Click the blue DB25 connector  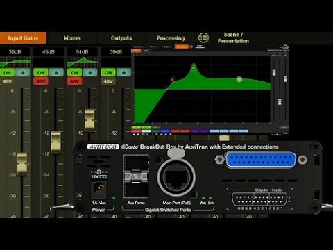(261, 160)
